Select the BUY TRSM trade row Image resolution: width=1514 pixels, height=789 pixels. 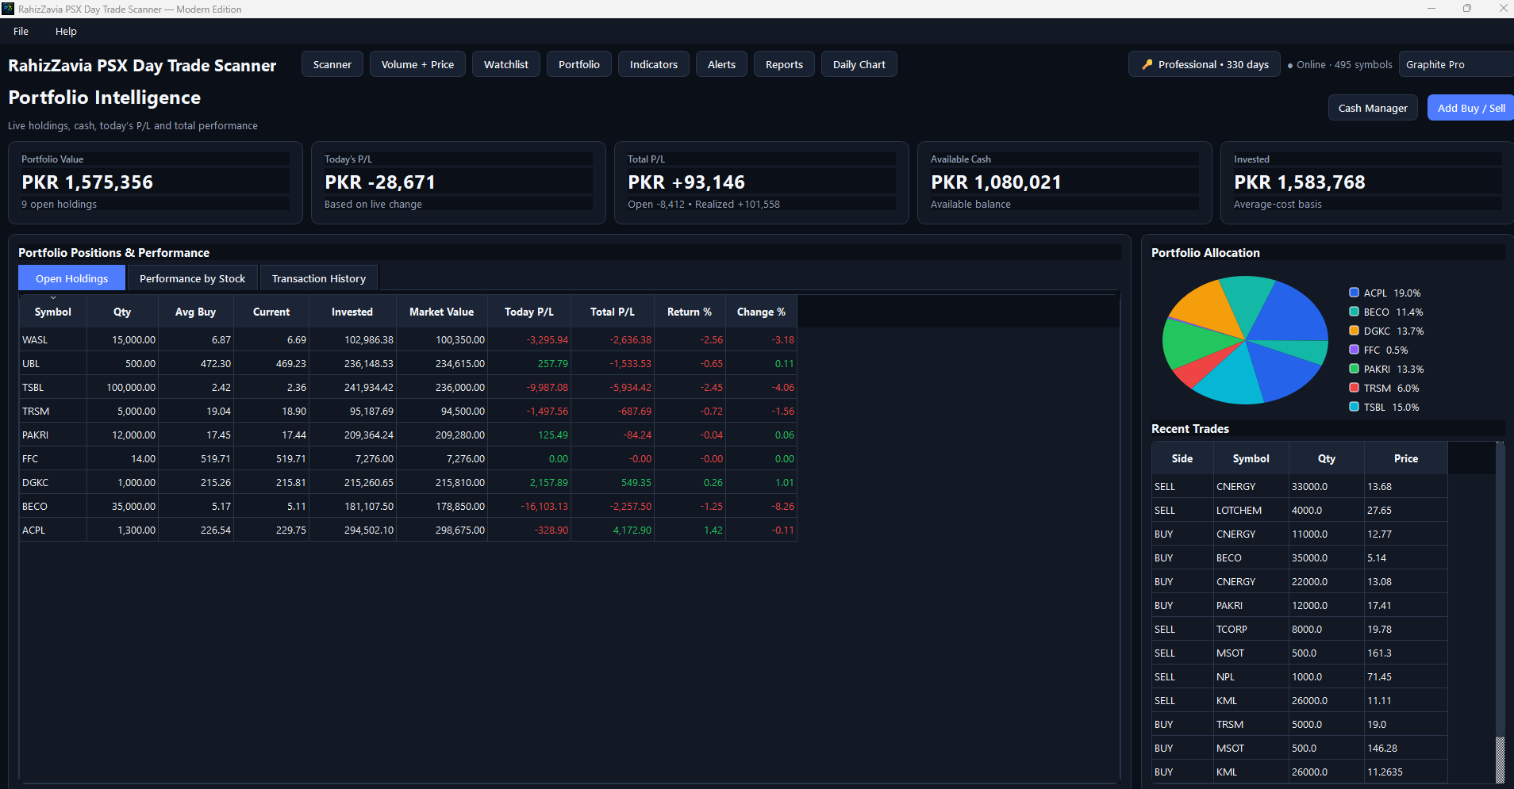click(1300, 724)
